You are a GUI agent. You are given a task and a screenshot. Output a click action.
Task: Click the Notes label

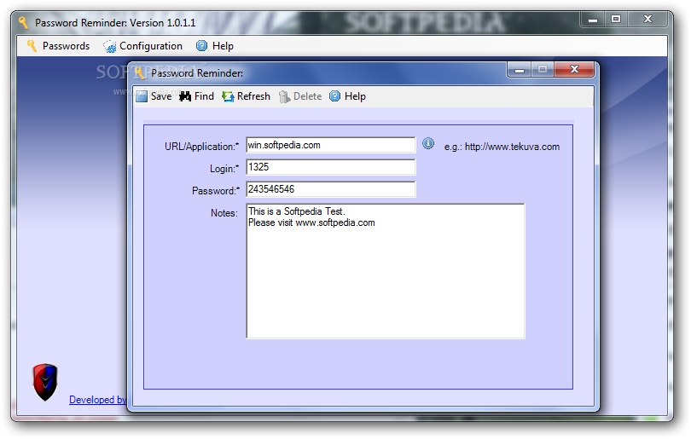tap(224, 213)
